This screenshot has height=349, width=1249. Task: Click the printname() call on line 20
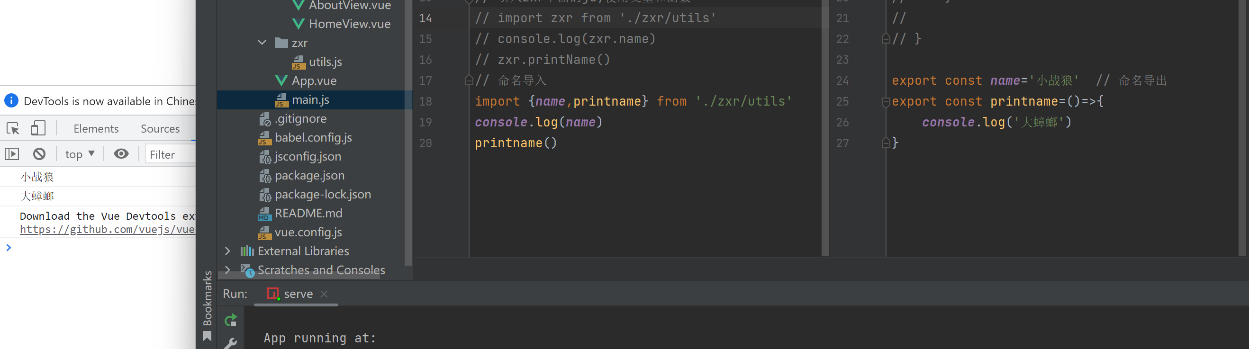click(516, 143)
